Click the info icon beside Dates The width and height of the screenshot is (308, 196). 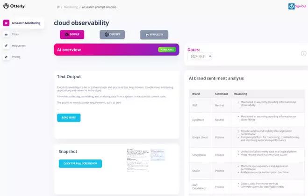point(303,53)
